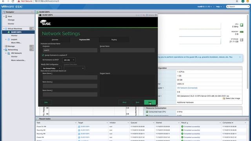Collapse the Networking tree node arrow
The width and height of the screenshot is (251, 141).
click(4, 50)
